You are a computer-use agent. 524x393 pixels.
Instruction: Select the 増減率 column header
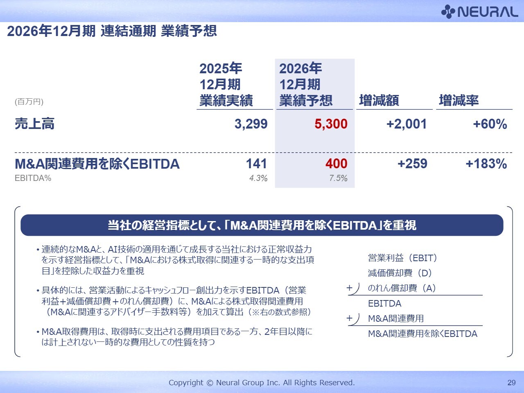click(458, 100)
